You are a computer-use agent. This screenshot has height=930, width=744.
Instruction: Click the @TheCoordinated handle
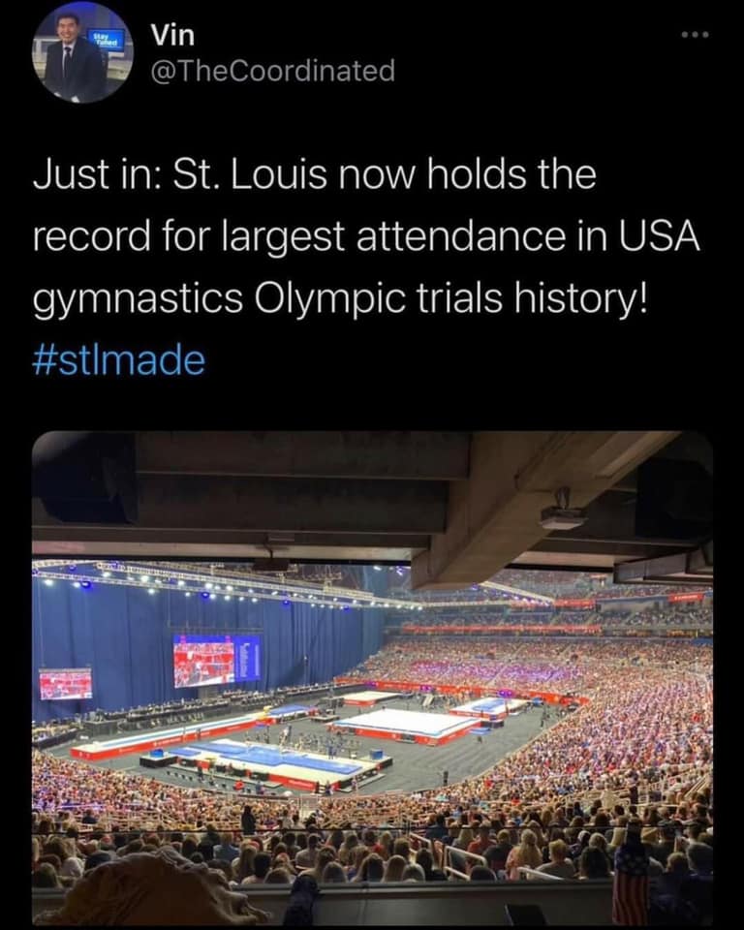[273, 71]
